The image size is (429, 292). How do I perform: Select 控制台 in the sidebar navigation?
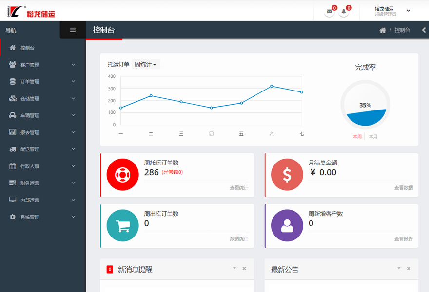click(x=43, y=48)
